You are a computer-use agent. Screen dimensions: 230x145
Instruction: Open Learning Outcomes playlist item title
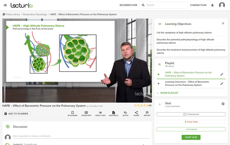pyautogui.click(x=187, y=83)
